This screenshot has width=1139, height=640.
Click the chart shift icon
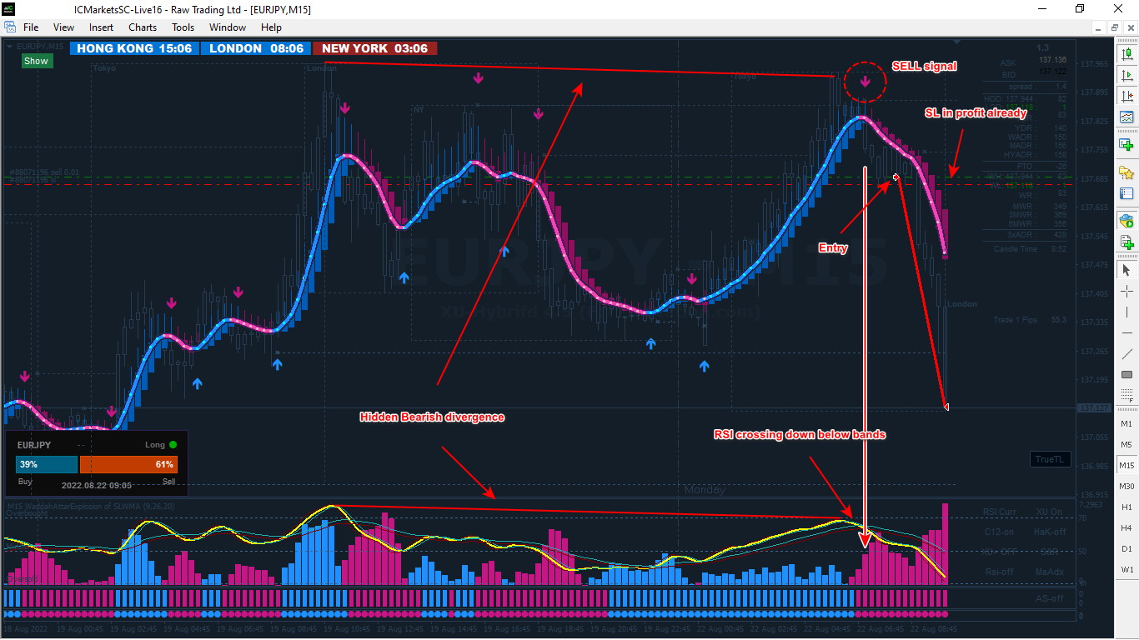(x=1126, y=96)
